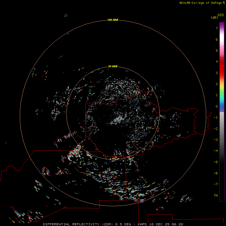Click the -2 value on color scale
This screenshot has height=226, width=226.
coord(216,129)
